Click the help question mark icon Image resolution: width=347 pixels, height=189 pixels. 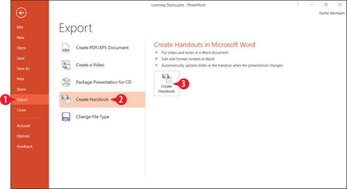coord(297,5)
